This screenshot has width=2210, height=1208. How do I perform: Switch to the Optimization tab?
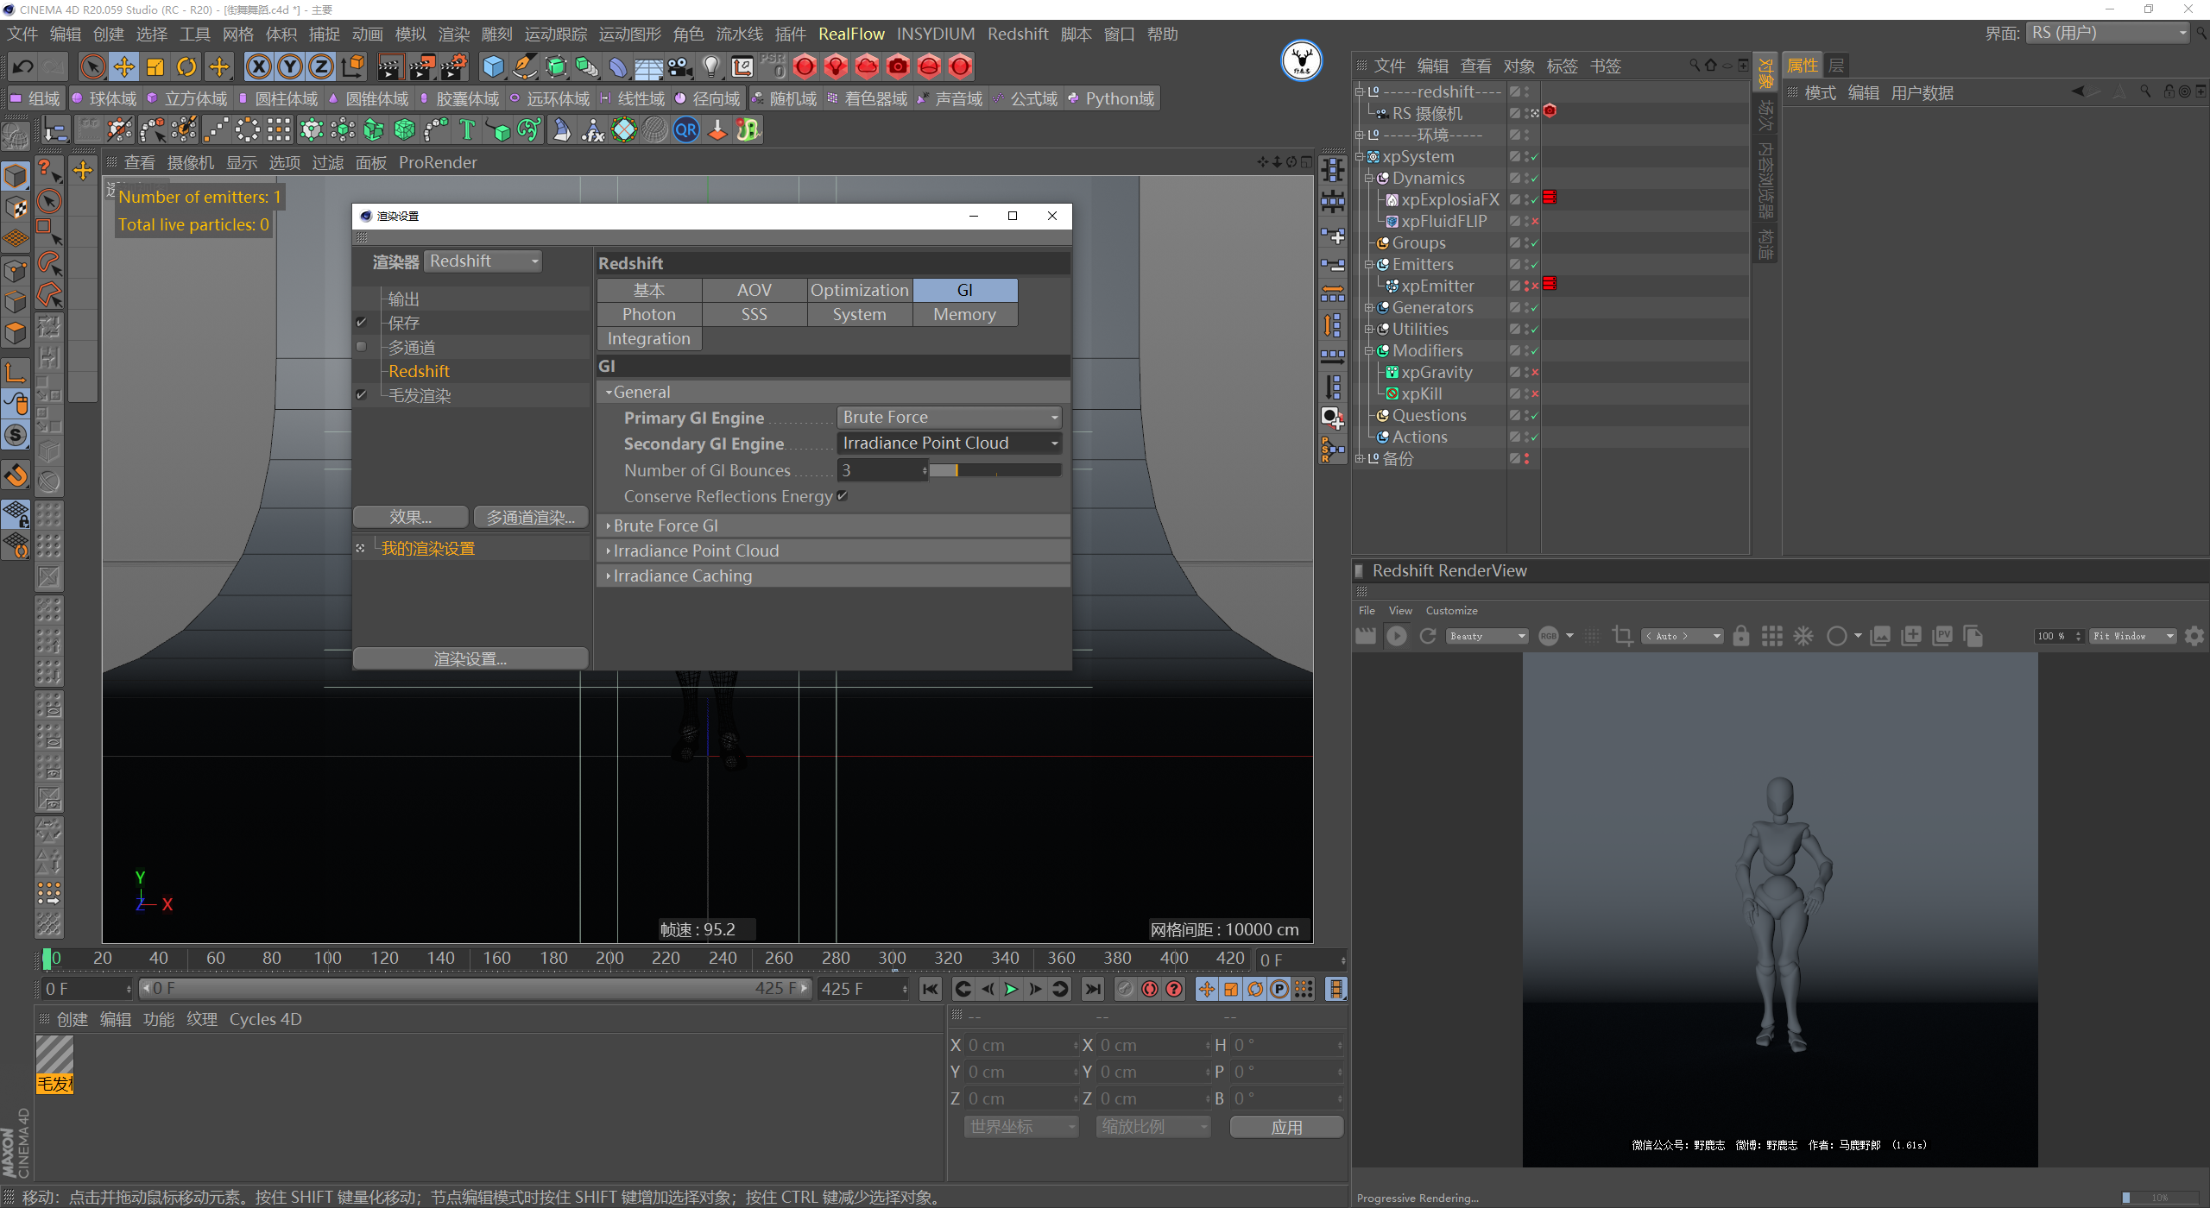[859, 291]
